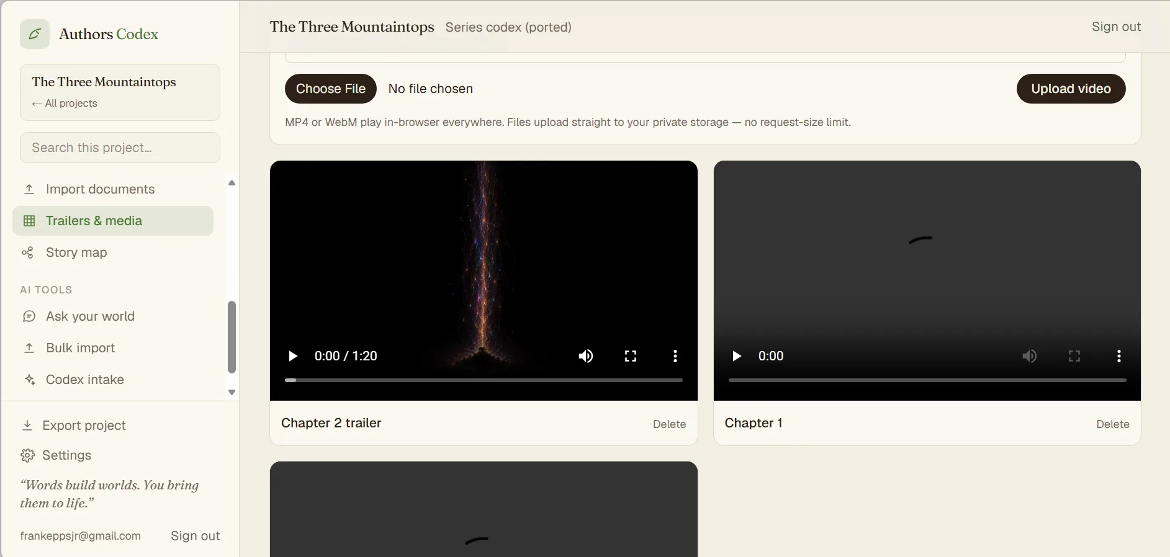Delete the Chapter 2 trailer video
The width and height of the screenshot is (1170, 557).
[669, 424]
